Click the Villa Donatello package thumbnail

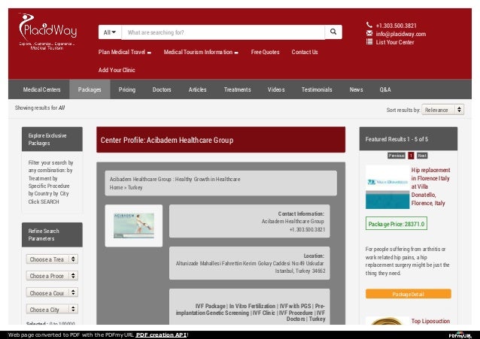click(x=387, y=187)
